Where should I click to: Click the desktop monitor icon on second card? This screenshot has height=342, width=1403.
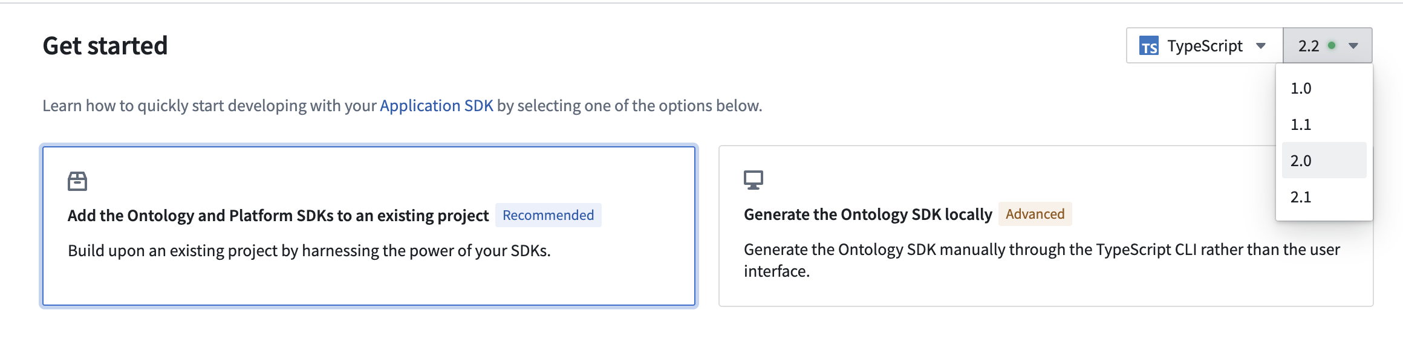(x=754, y=179)
